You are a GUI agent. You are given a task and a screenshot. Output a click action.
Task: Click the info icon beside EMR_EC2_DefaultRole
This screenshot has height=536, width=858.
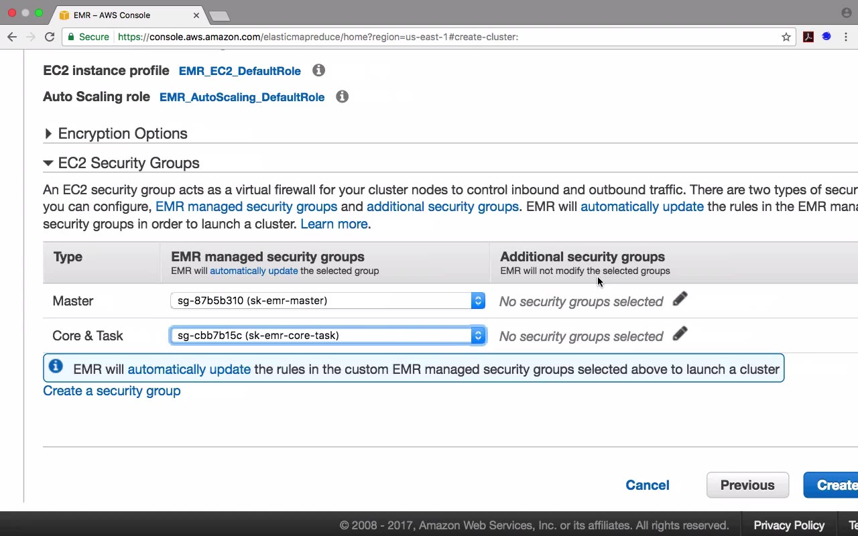point(318,70)
